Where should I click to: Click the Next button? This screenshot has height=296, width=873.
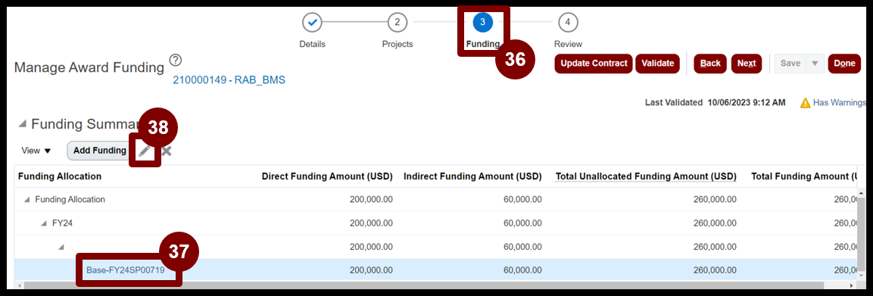[746, 64]
